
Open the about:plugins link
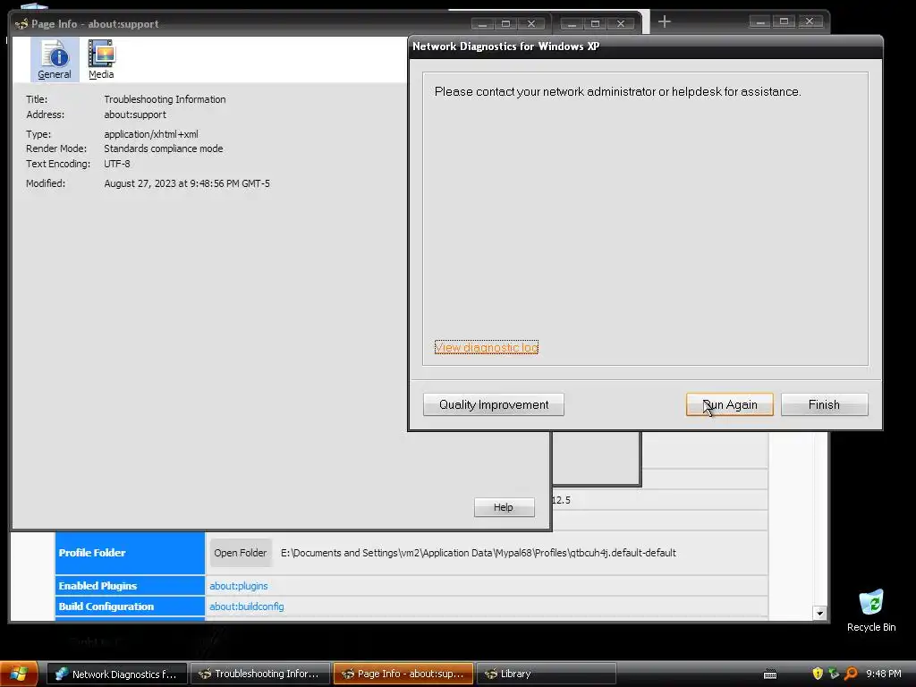click(x=238, y=586)
